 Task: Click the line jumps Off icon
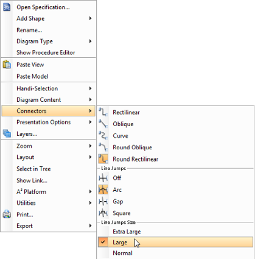click(103, 178)
